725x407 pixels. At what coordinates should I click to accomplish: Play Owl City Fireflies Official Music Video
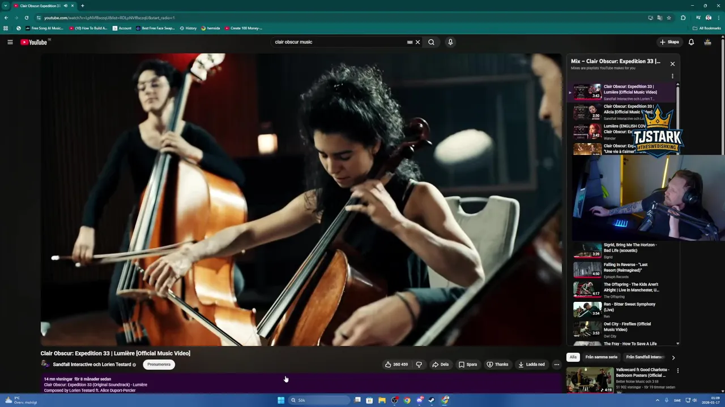point(622,330)
